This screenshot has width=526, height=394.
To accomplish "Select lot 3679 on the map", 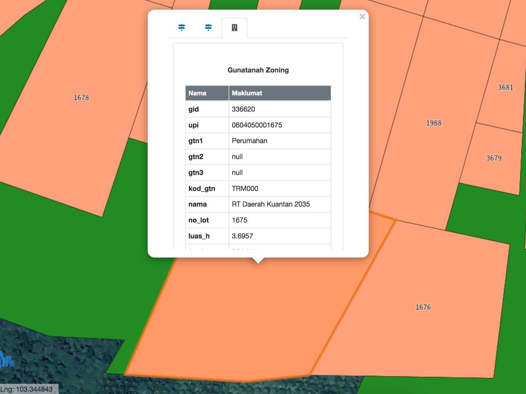I will 494,158.
